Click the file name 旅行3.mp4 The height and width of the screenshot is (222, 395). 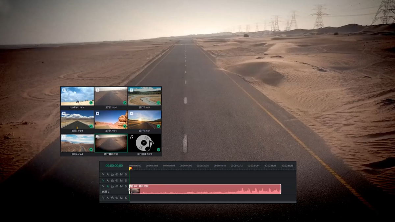[77, 131]
